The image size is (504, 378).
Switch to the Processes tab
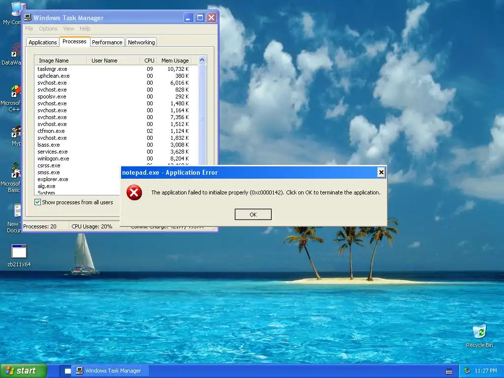74,41
